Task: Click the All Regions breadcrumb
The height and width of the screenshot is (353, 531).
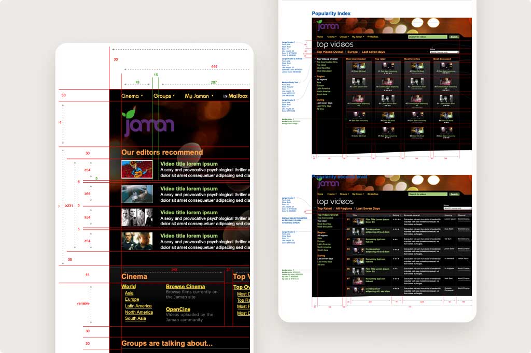Action: [x=344, y=209]
